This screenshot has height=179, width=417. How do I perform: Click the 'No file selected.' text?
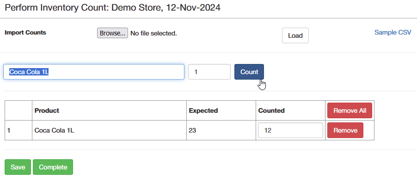(x=153, y=34)
